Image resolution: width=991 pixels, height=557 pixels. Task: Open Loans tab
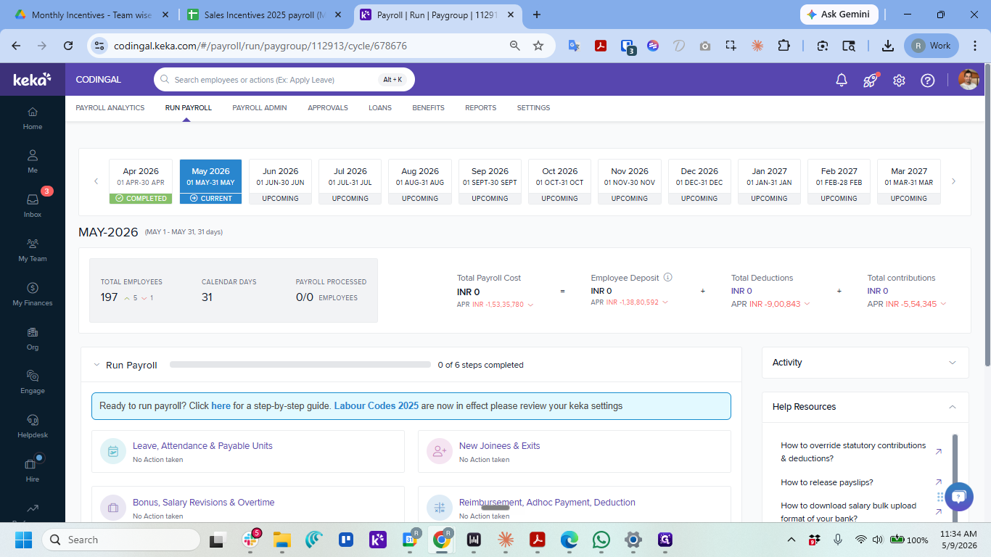pyautogui.click(x=380, y=108)
